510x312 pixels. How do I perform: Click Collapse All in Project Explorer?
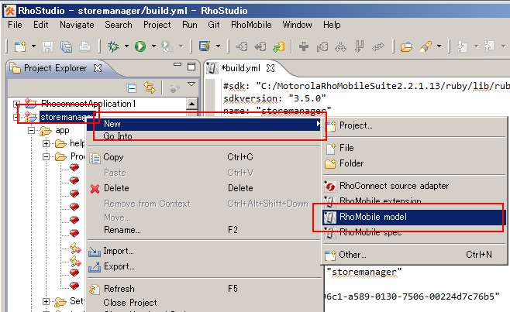coord(132,87)
